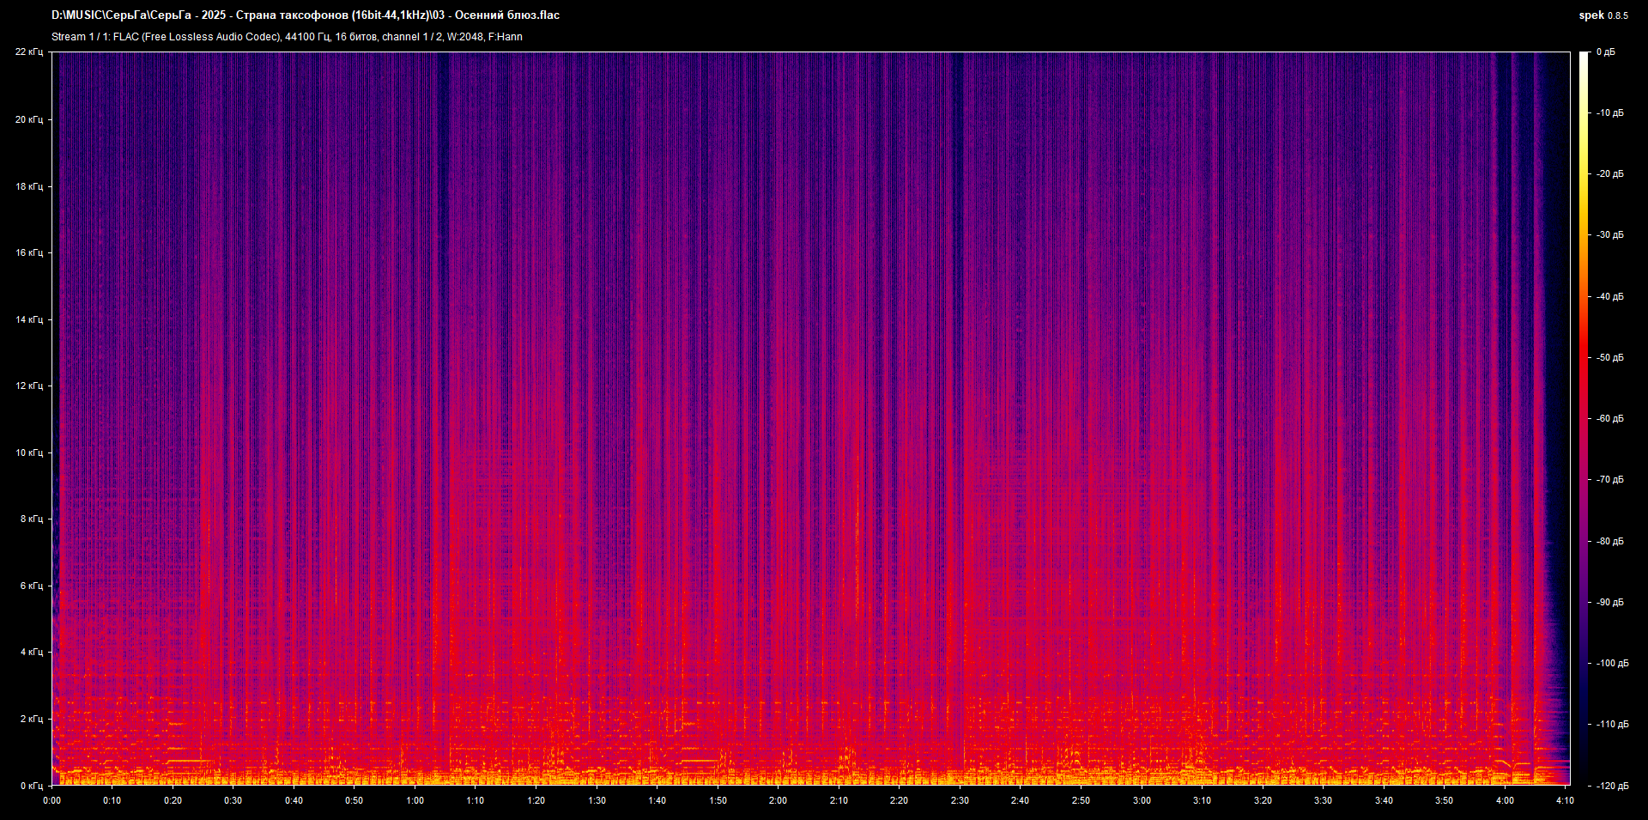Click the 14 кГц frequency label
Image resolution: width=1648 pixels, height=820 pixels.
coord(29,319)
